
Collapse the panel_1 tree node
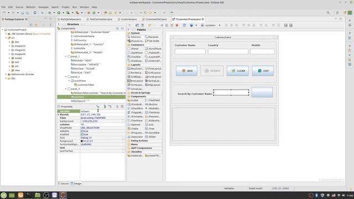point(66,56)
